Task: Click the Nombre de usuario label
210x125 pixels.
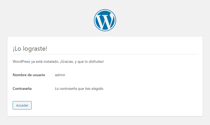Action: pos(29,75)
